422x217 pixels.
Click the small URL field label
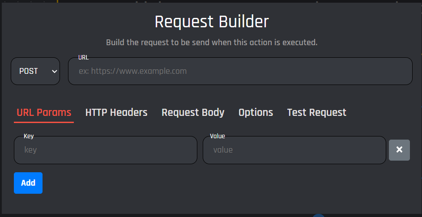click(x=83, y=57)
